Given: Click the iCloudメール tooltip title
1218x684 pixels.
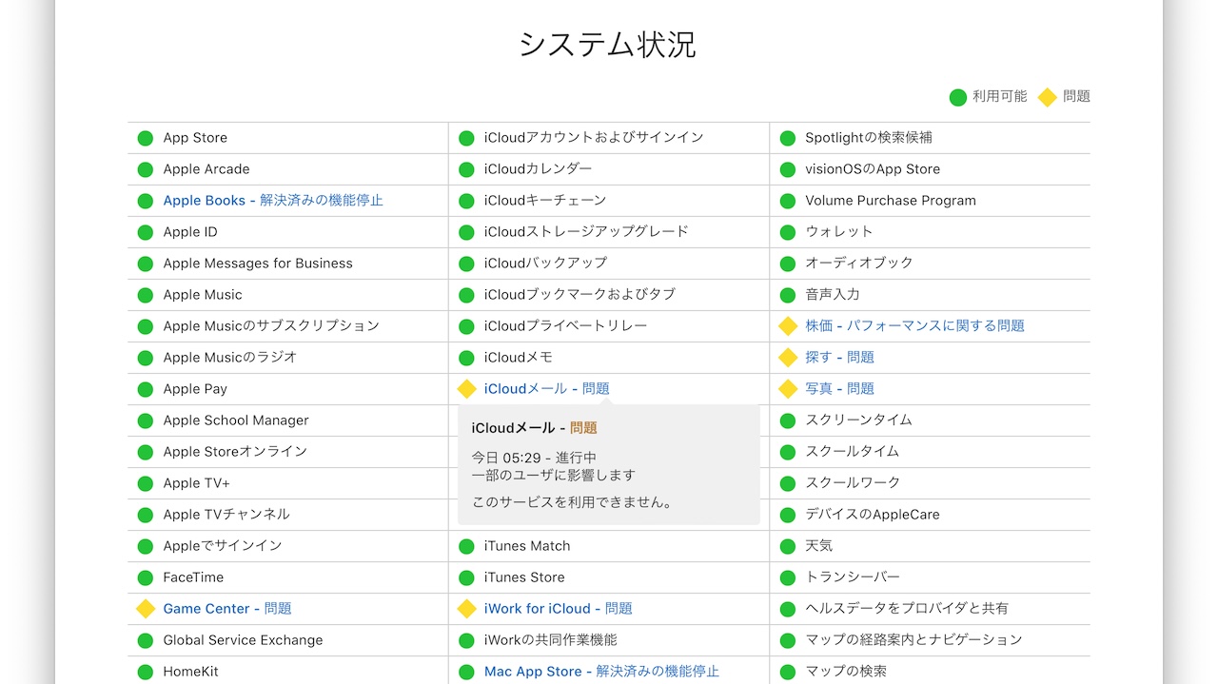Looking at the screenshot, I should [535, 429].
